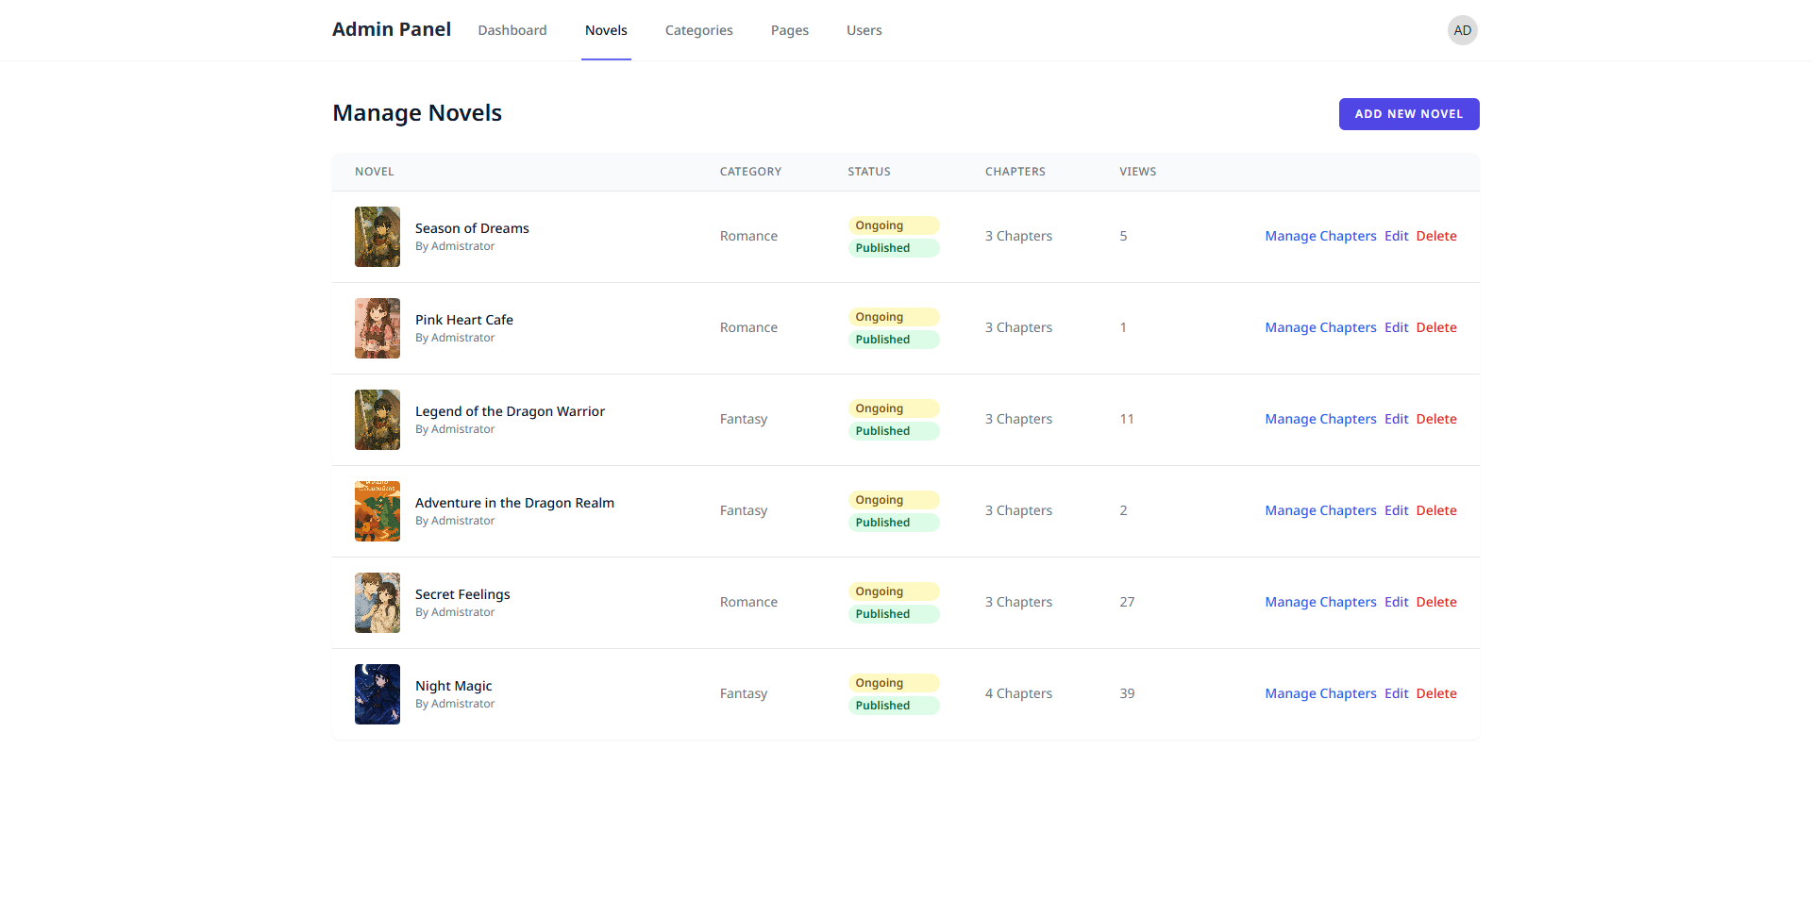Select the Night Magic cover thumbnail
The width and height of the screenshot is (1812, 899).
(x=377, y=694)
